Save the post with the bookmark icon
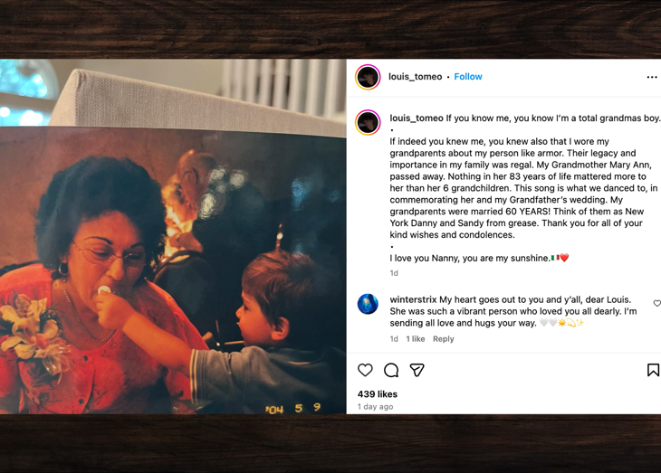Viewport: 661px width, 473px height. coord(653,370)
